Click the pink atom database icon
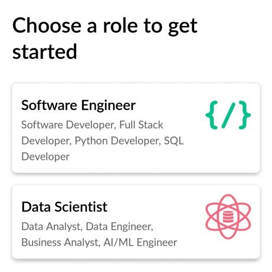The width and height of the screenshot is (272, 272). [228, 217]
